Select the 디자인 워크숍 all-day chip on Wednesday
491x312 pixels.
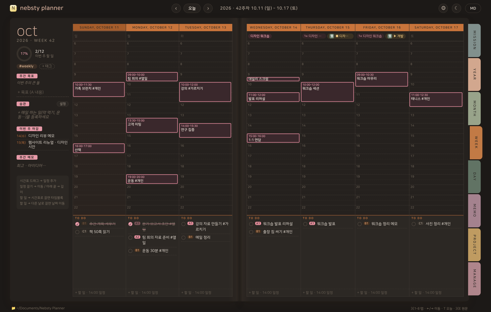pyautogui.click(x=260, y=36)
